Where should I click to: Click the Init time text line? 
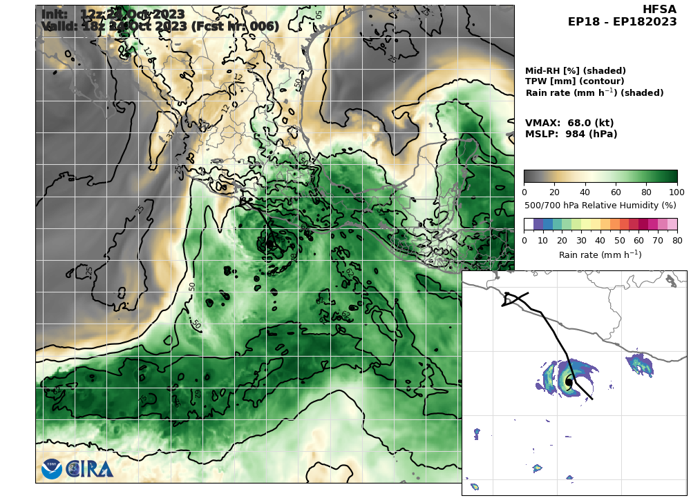113,14
